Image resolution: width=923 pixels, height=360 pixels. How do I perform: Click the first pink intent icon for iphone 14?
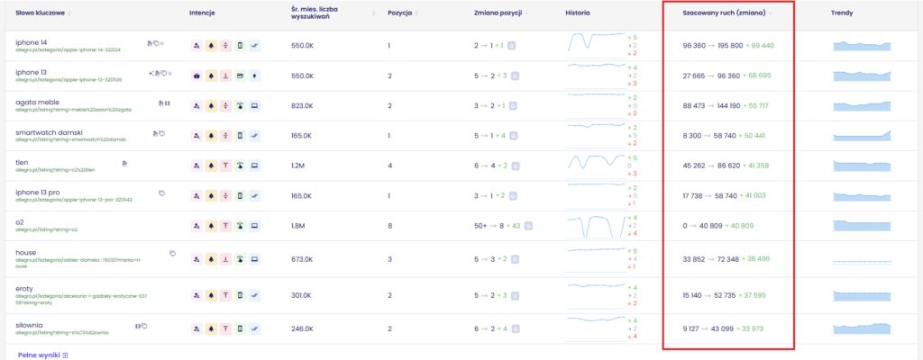[x=197, y=45]
